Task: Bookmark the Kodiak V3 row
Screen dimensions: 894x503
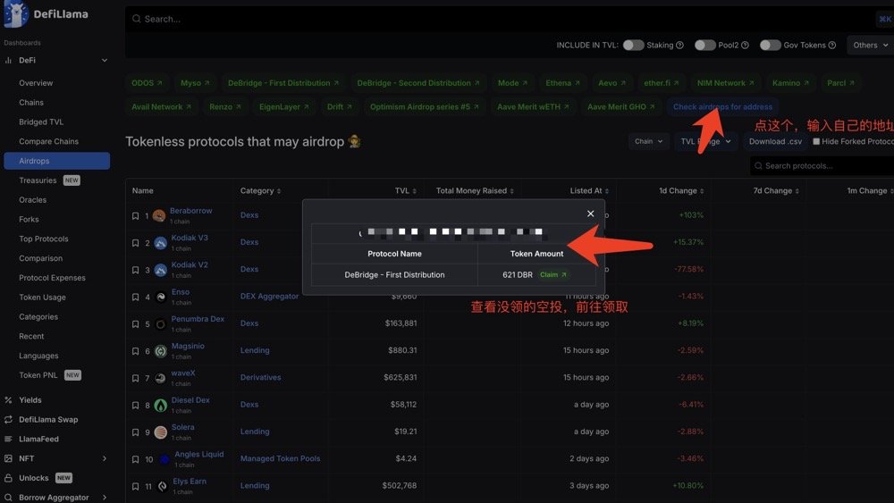Action: tap(135, 243)
